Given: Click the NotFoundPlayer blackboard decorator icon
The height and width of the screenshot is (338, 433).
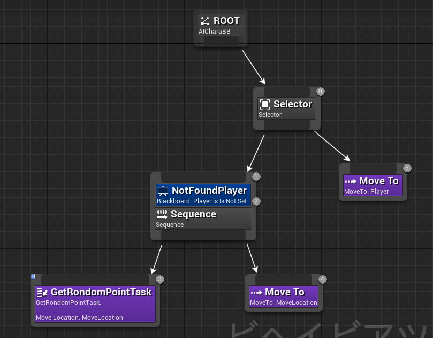Looking at the screenshot, I should tap(163, 191).
